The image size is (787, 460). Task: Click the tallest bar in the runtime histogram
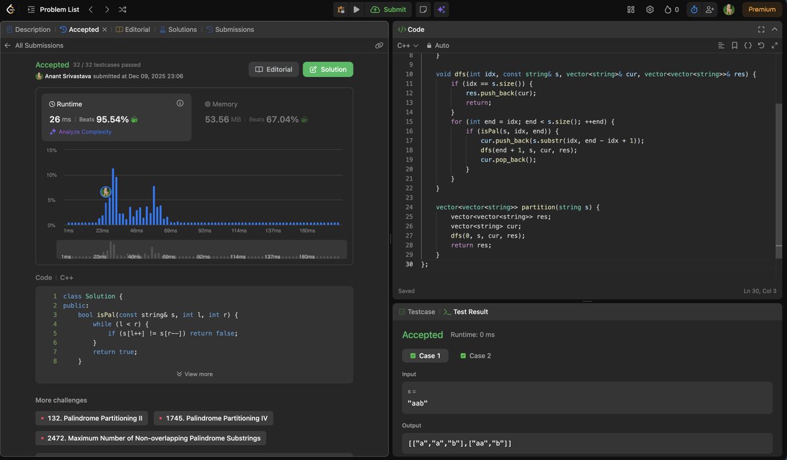click(113, 197)
